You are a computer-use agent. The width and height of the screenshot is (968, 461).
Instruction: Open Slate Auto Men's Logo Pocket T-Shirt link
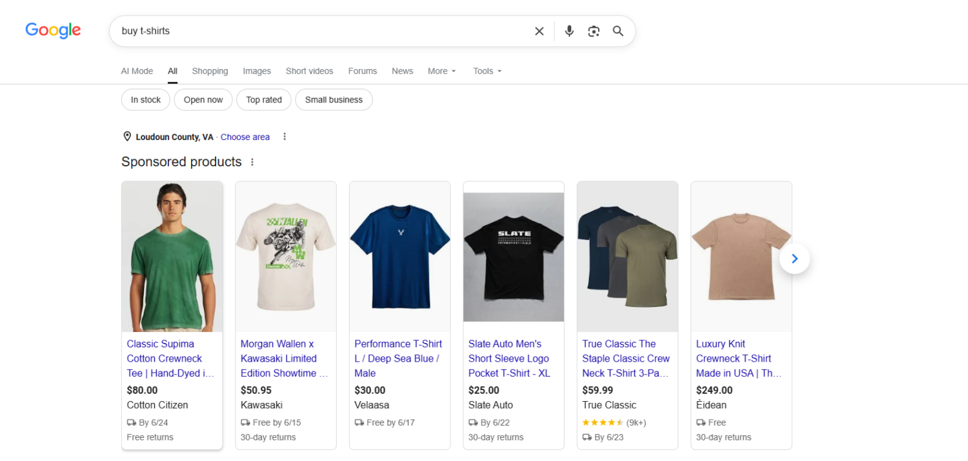(509, 358)
